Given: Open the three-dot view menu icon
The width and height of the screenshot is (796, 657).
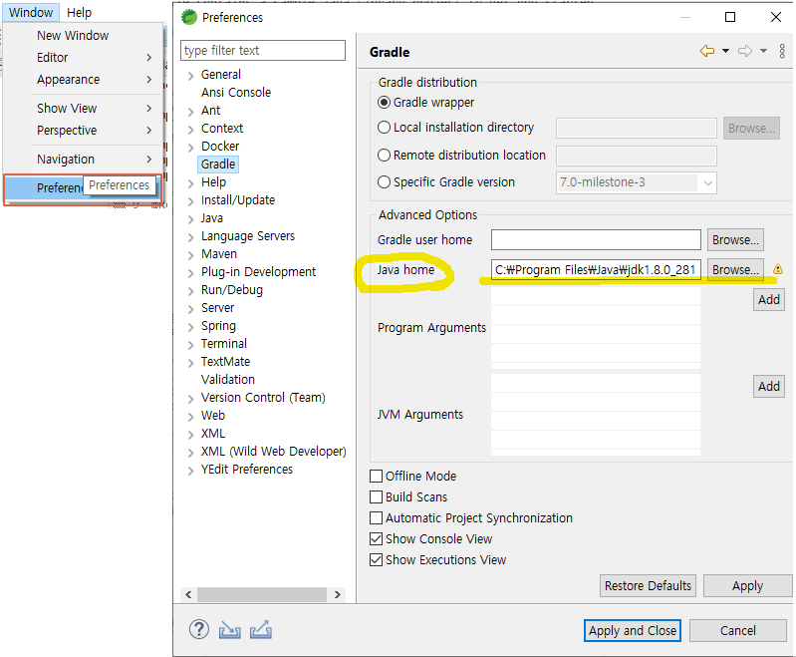Looking at the screenshot, I should pyautogui.click(x=782, y=51).
